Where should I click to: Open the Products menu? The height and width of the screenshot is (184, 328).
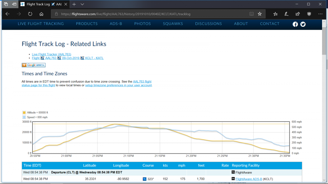click(x=87, y=24)
